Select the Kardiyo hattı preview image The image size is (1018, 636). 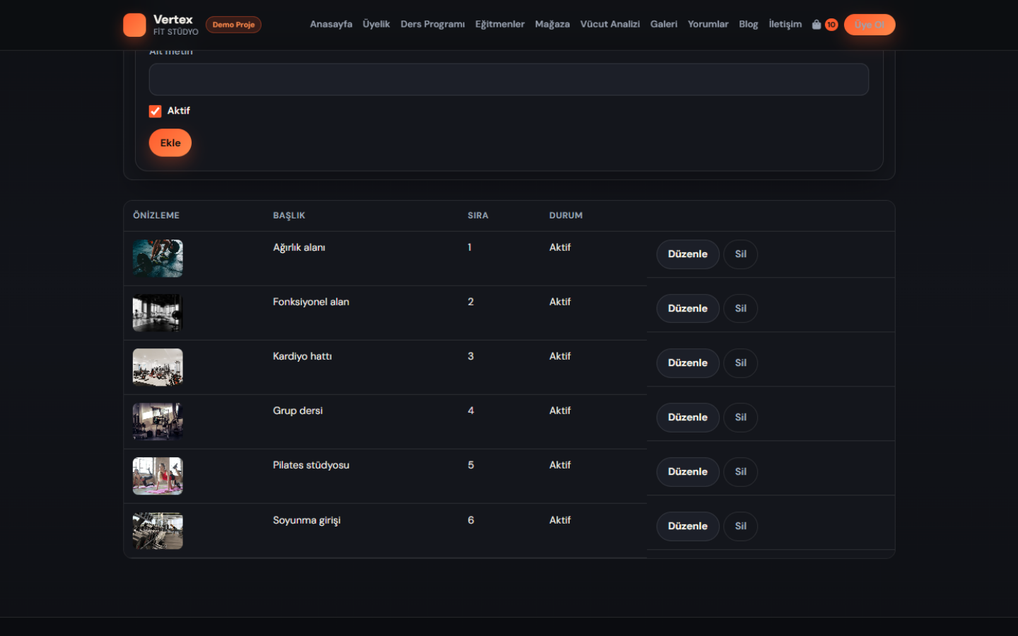[158, 367]
